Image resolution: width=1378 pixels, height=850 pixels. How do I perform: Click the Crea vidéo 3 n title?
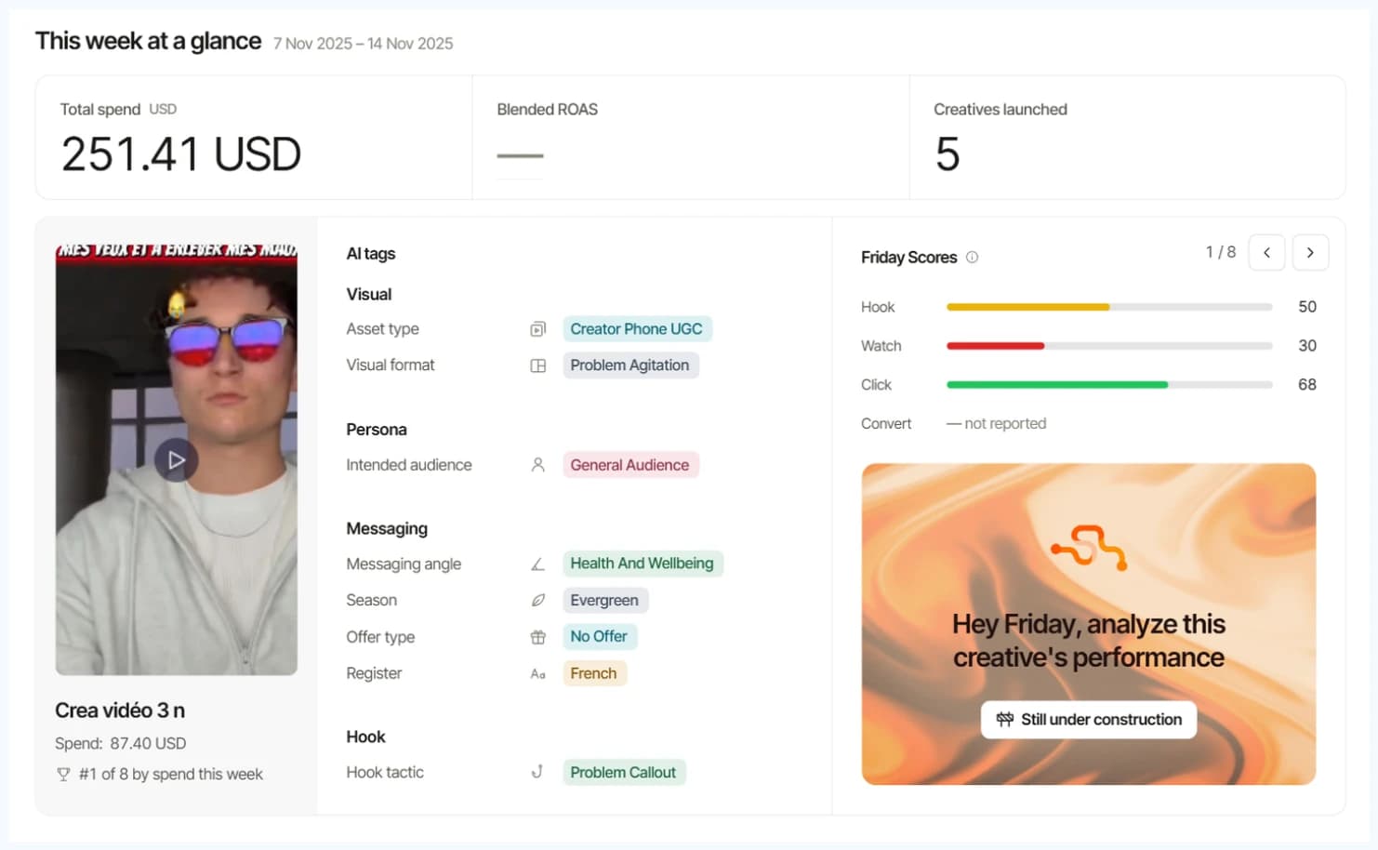tap(120, 711)
